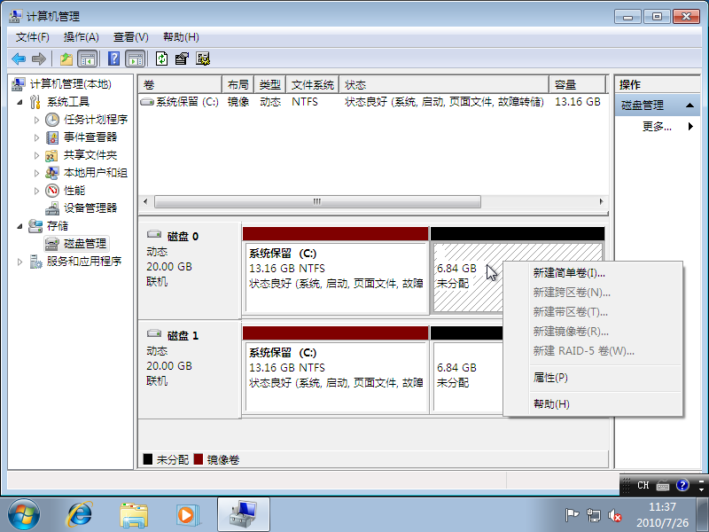Launch Internet Explorer from the taskbar
709x532 pixels.
click(x=80, y=515)
